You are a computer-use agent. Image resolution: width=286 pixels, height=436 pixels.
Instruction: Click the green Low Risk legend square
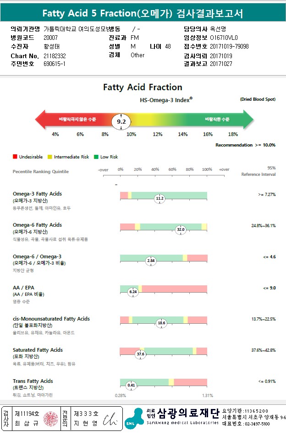pos(95,157)
